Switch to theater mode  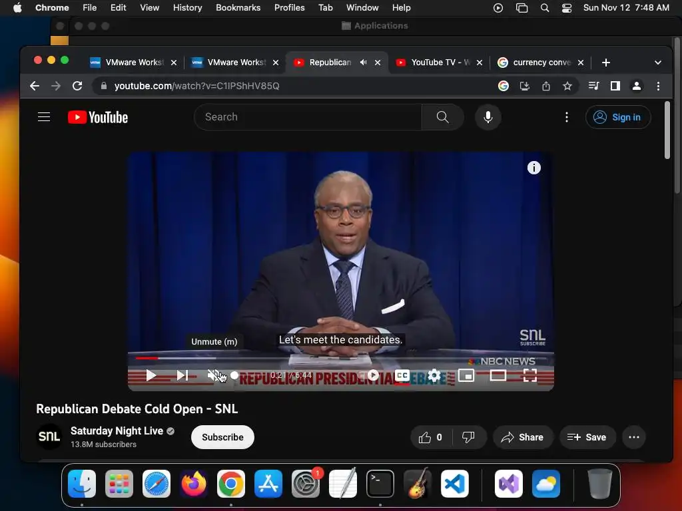[x=498, y=375]
